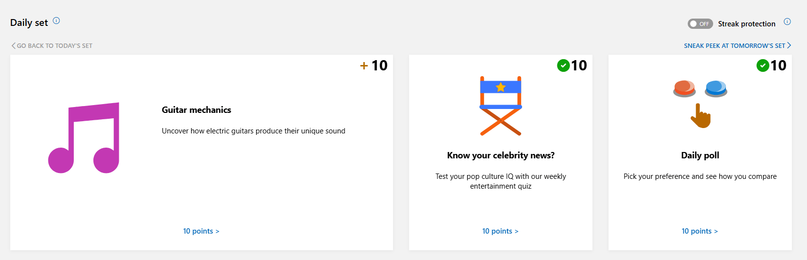Open 10 points link under celebrity quiz

click(x=500, y=231)
